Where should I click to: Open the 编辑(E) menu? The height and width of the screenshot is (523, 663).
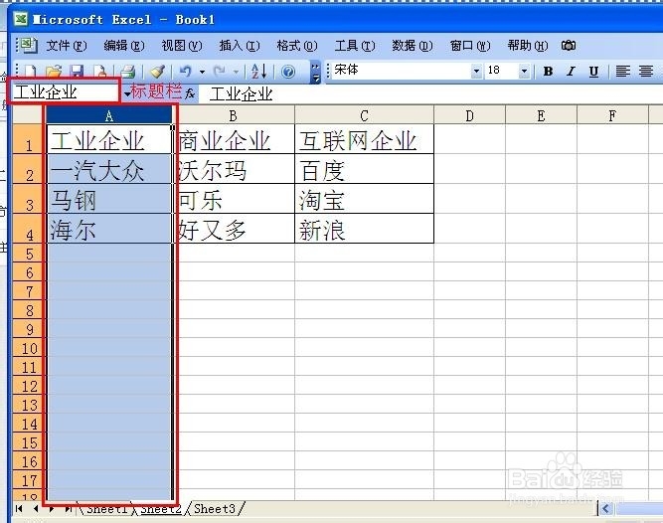point(124,45)
